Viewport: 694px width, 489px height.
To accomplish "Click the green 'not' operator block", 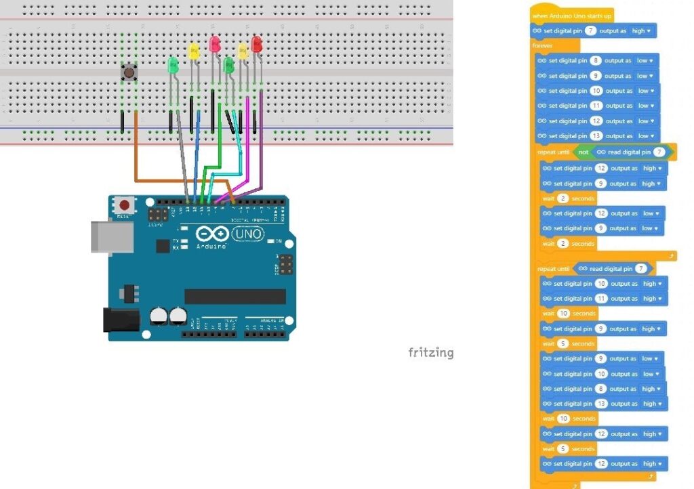I will pos(583,152).
